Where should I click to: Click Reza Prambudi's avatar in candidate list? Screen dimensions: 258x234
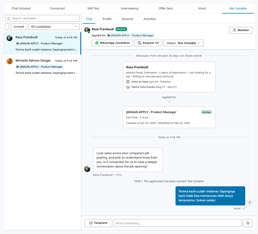point(9,38)
